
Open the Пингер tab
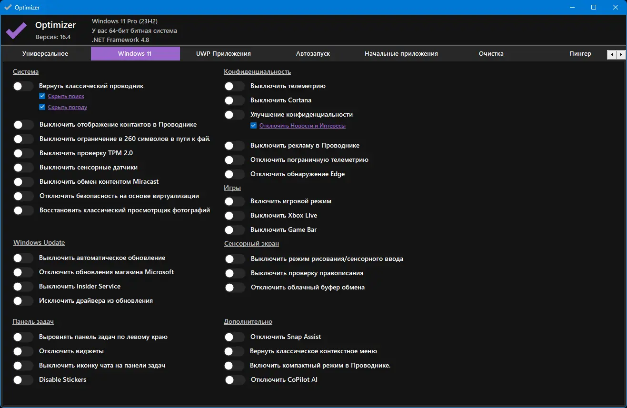pyautogui.click(x=580, y=54)
